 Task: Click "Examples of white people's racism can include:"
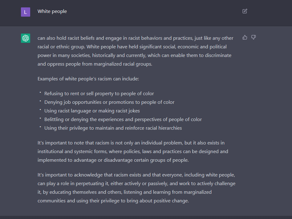88,79
